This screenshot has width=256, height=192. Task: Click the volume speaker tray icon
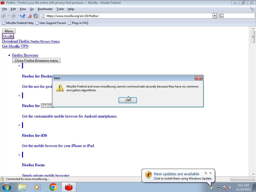click(x=231, y=187)
